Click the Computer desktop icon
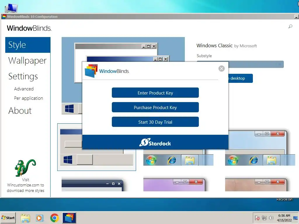Viewport: 299px width, 224px height. tap(11, 8)
